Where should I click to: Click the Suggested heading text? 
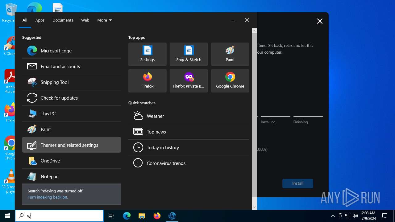click(x=32, y=37)
